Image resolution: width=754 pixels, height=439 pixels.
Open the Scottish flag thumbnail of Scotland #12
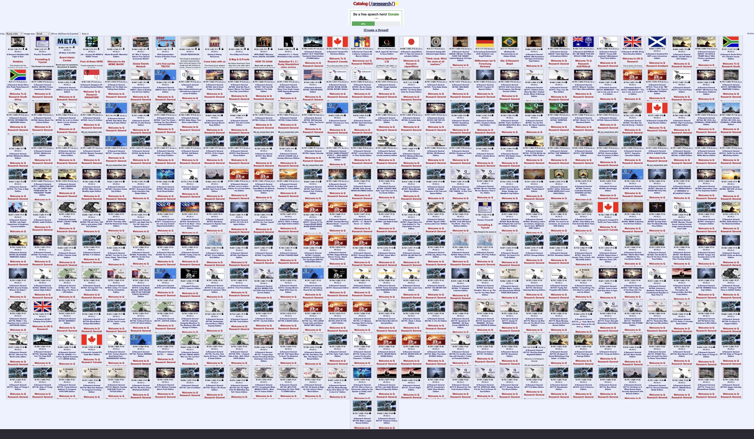point(657,42)
